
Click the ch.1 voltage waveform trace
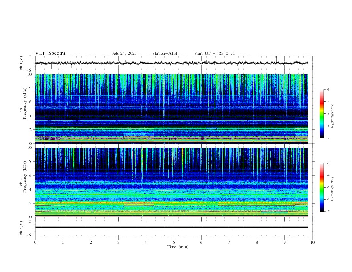(x=171, y=63)
